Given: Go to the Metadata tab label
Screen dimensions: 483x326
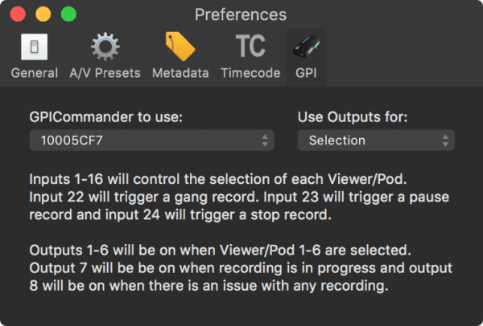Looking at the screenshot, I should (180, 72).
